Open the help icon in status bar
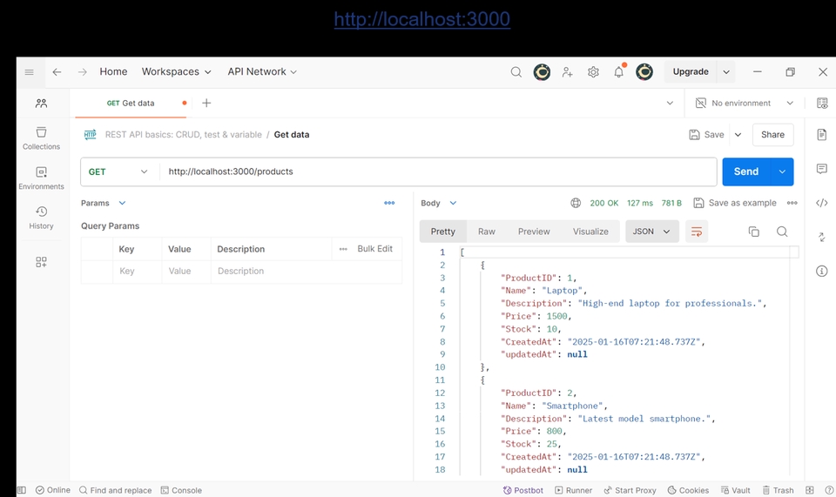Viewport: 836px width, 497px height. tap(829, 490)
